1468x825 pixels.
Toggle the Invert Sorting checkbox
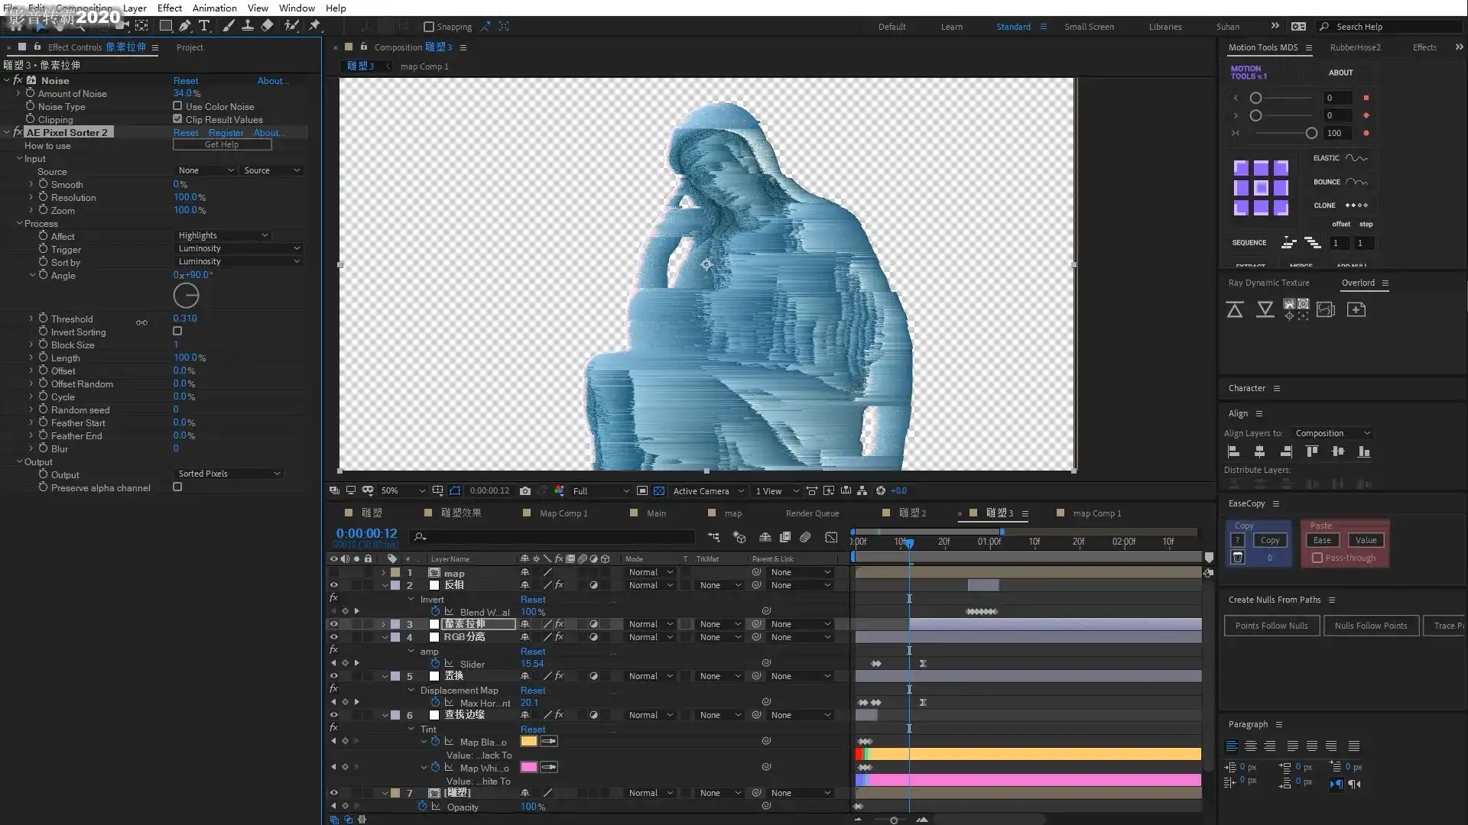pos(177,332)
